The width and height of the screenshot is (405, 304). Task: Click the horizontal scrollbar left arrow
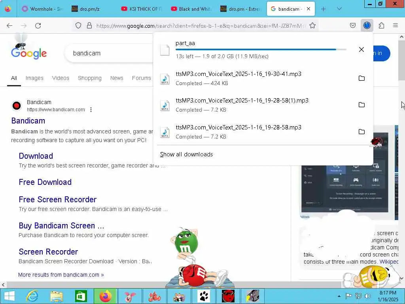coord(3,285)
